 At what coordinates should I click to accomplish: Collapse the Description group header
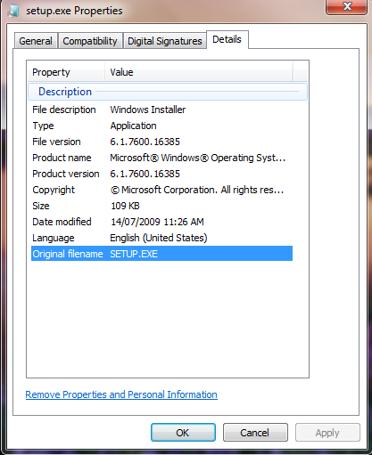168,92
